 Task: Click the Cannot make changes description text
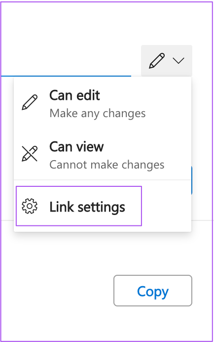pyautogui.click(x=107, y=165)
